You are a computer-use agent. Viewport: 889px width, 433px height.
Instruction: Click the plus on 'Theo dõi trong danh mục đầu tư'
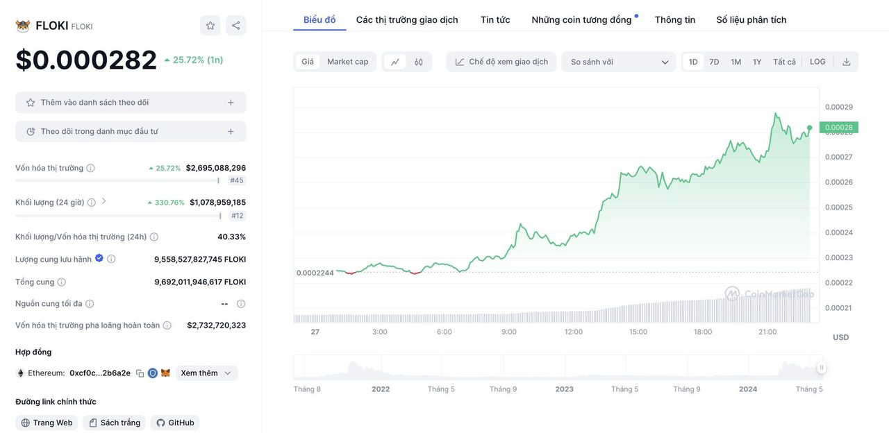pos(231,131)
